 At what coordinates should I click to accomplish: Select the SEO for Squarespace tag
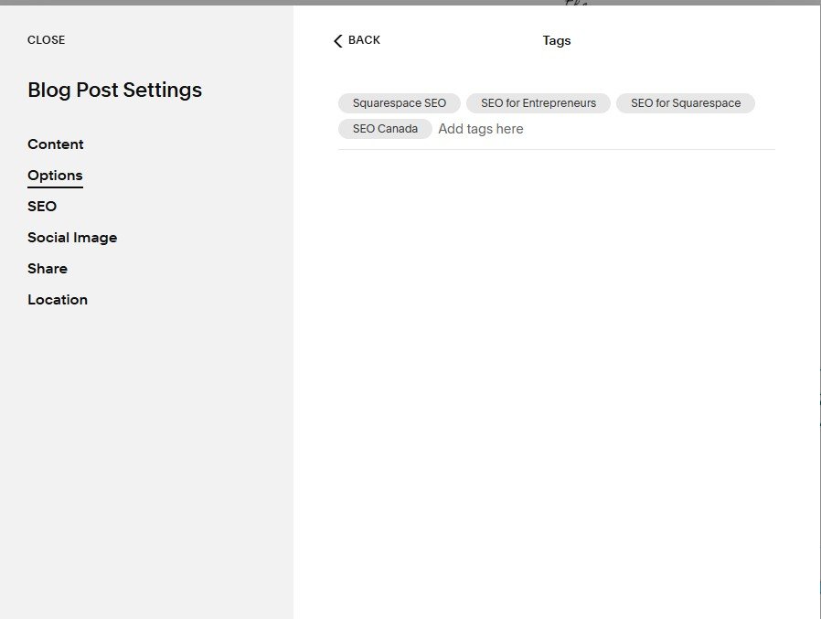pyautogui.click(x=686, y=103)
